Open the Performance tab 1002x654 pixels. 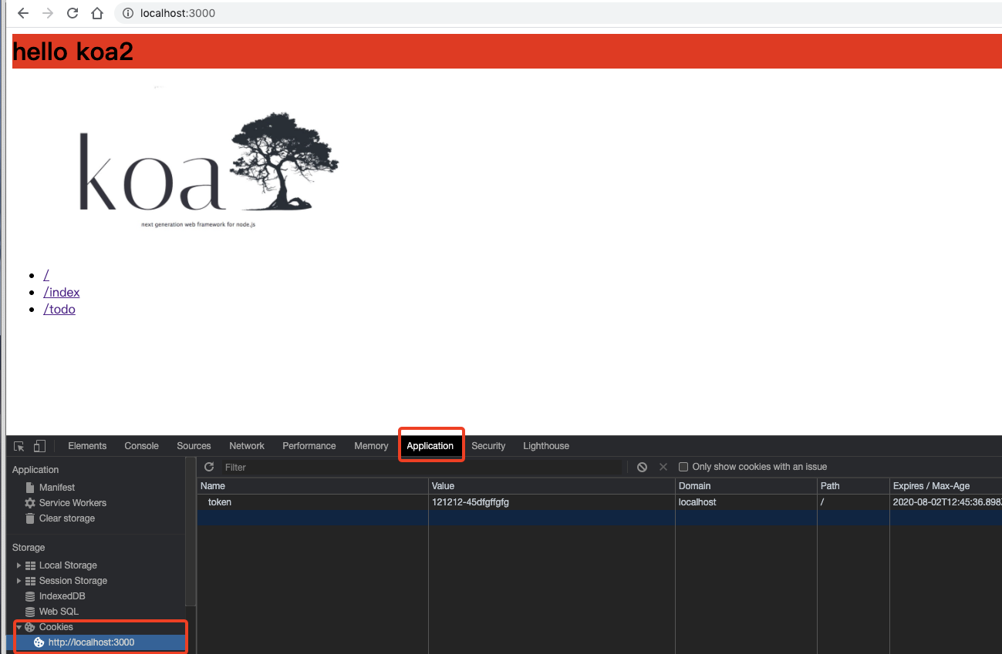[309, 446]
